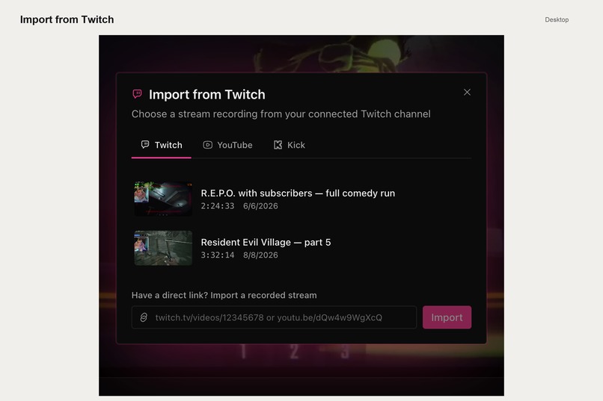
Task: Click the 'Import from Twitch' page title
Action: (x=67, y=19)
